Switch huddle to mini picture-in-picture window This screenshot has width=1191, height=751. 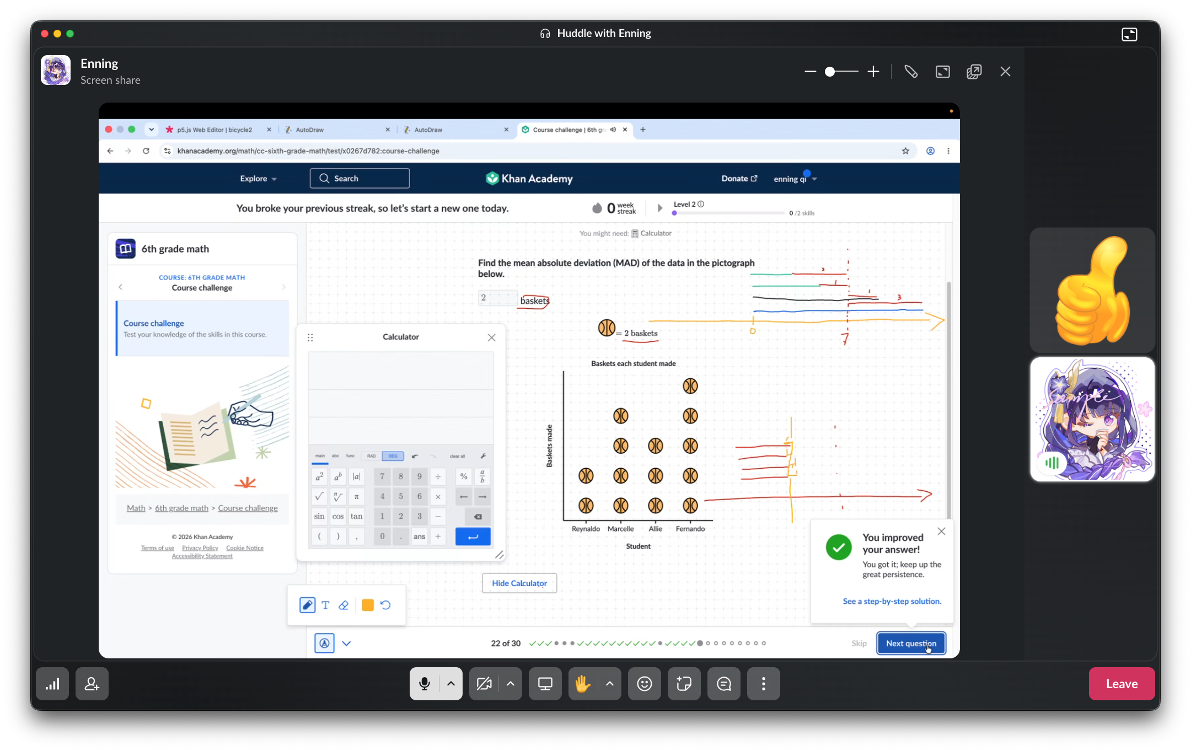[x=1129, y=34]
